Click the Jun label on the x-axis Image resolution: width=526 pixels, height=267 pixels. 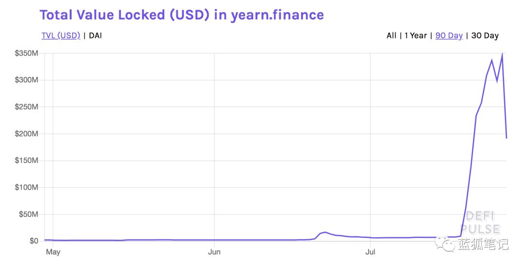click(x=214, y=252)
